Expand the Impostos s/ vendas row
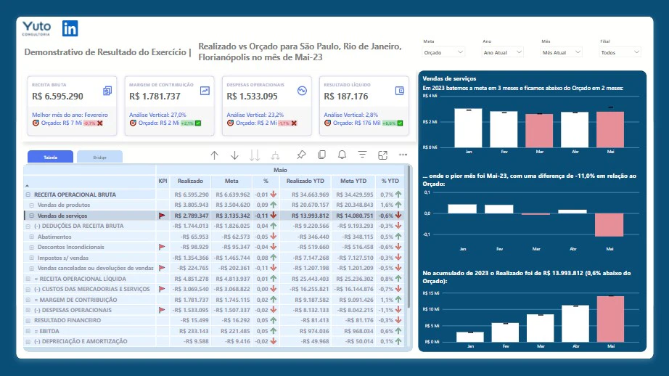669x376 pixels. click(x=32, y=258)
